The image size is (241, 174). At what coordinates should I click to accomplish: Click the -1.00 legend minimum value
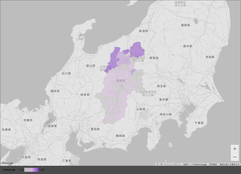point(21,170)
